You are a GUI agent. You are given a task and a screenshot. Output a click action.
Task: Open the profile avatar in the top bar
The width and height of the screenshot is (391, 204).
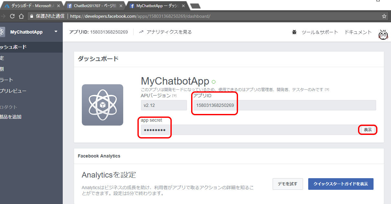(x=383, y=34)
